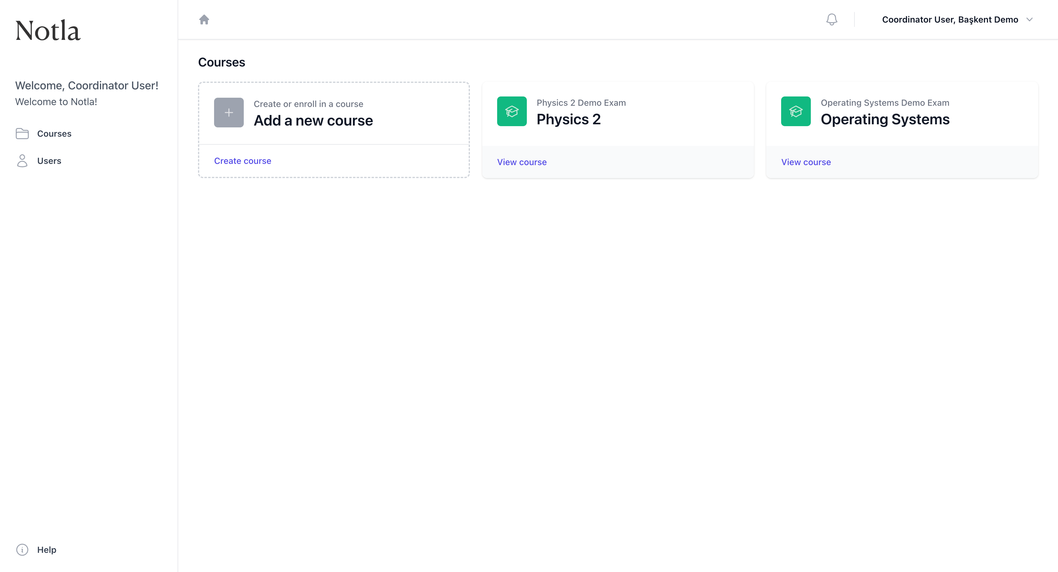Screen dimensions: 1058x572
Task: Open Help in the sidebar
Action: click(47, 549)
